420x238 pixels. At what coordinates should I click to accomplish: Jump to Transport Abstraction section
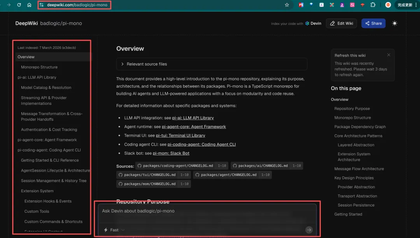click(357, 196)
